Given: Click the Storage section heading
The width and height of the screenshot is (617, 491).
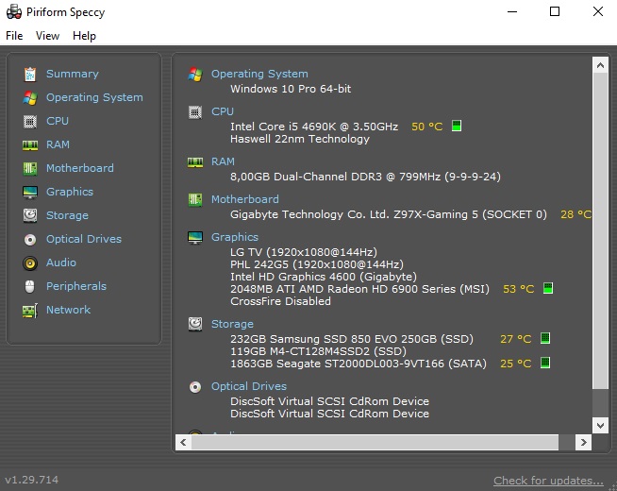Looking at the screenshot, I should point(232,324).
